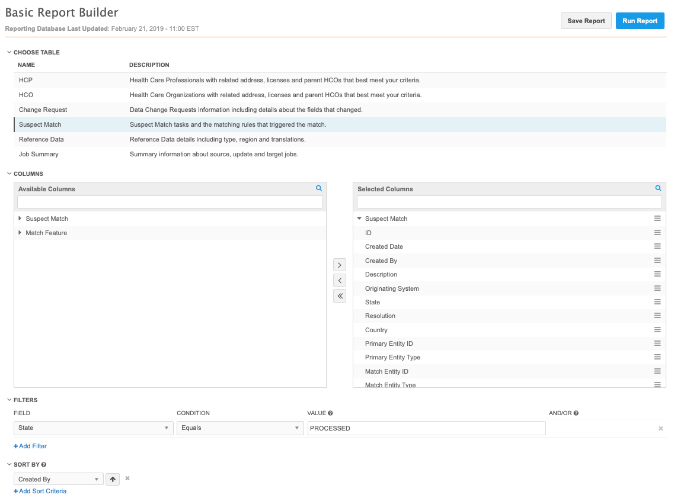Click search icon in Selected Columns panel

point(658,188)
